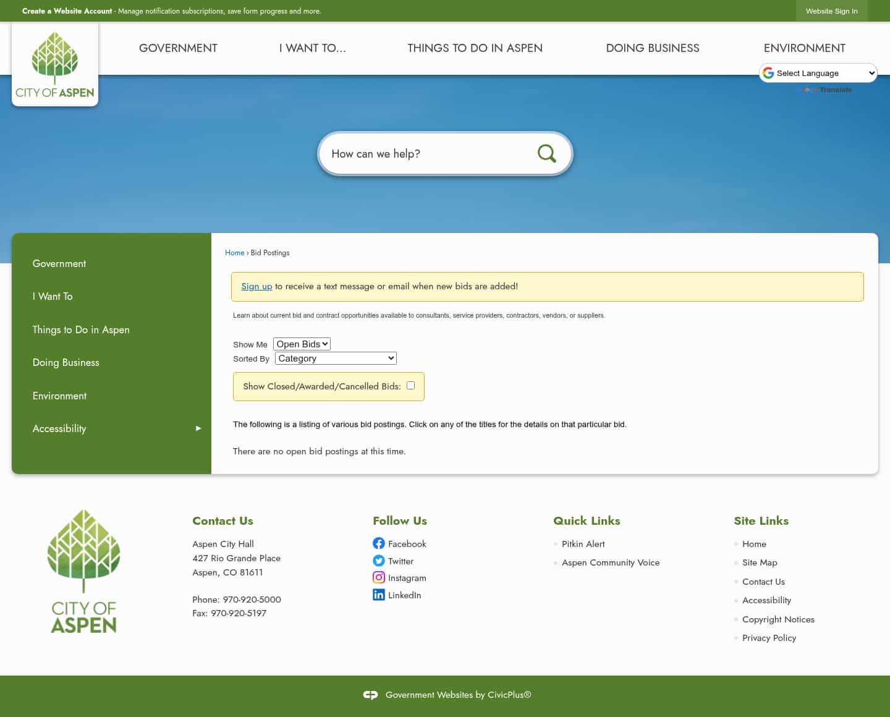Viewport: 890px width, 717px height.
Task: Click the search magnifying glass icon
Action: (x=546, y=153)
